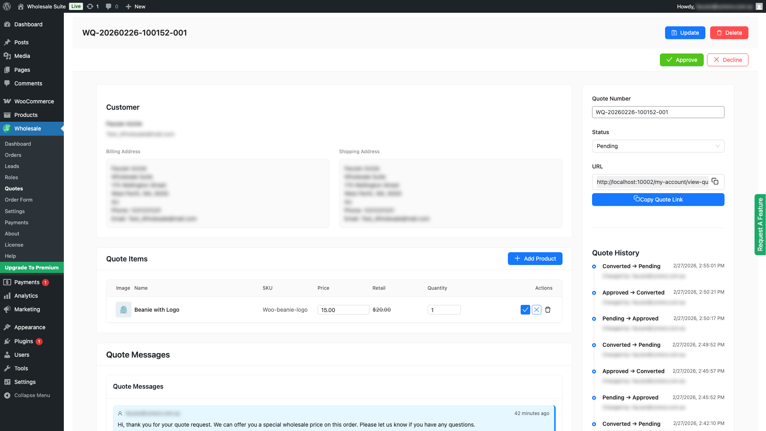Image resolution: width=766 pixels, height=431 pixels.
Task: Select the Wholesale leaf icon in sidebar
Action: 7,129
